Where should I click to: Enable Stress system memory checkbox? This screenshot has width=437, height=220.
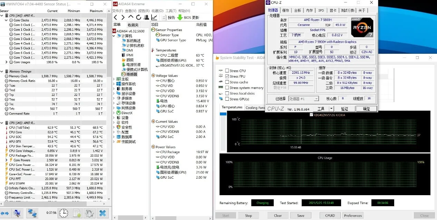[x=227, y=88]
